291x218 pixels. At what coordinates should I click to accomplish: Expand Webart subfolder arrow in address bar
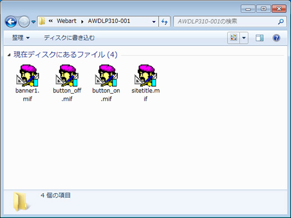(x=82, y=22)
